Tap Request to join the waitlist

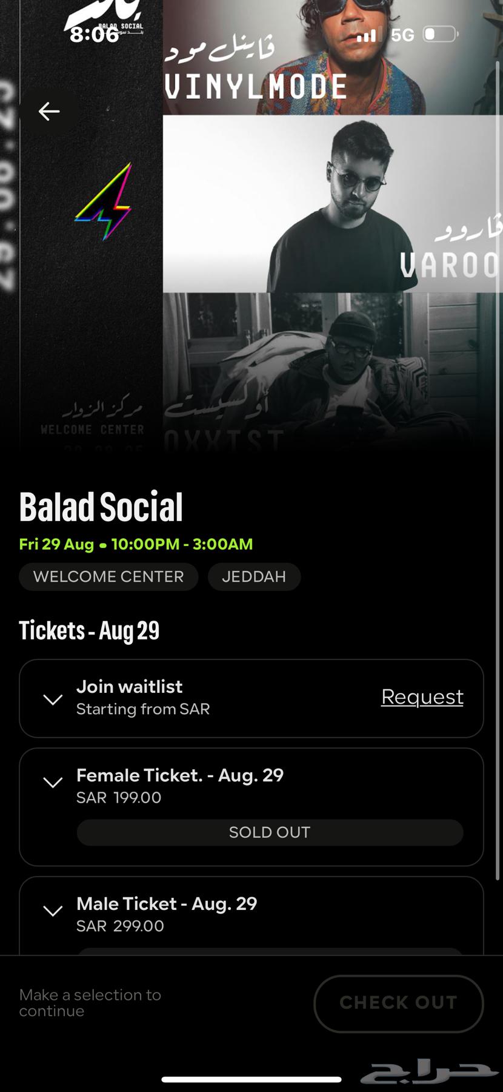tap(422, 698)
